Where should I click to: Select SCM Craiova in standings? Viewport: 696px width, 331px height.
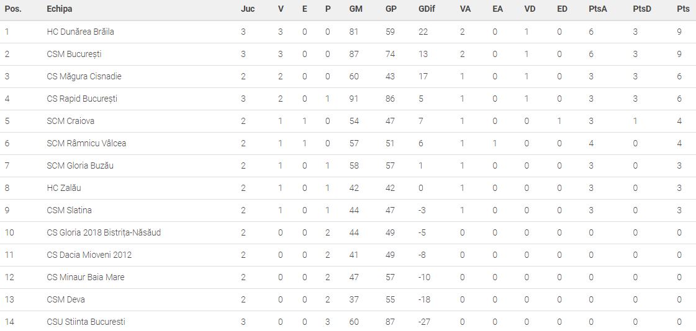70,121
